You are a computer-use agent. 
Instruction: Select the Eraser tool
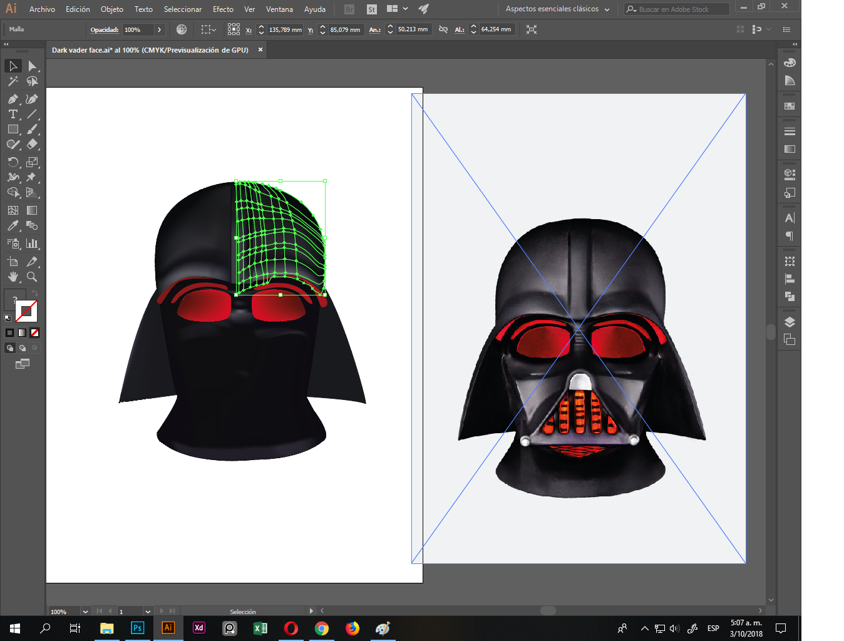click(32, 144)
